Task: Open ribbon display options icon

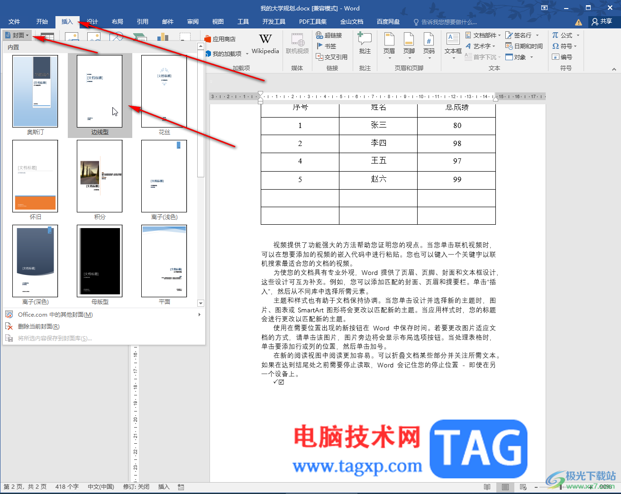Action: click(544, 8)
